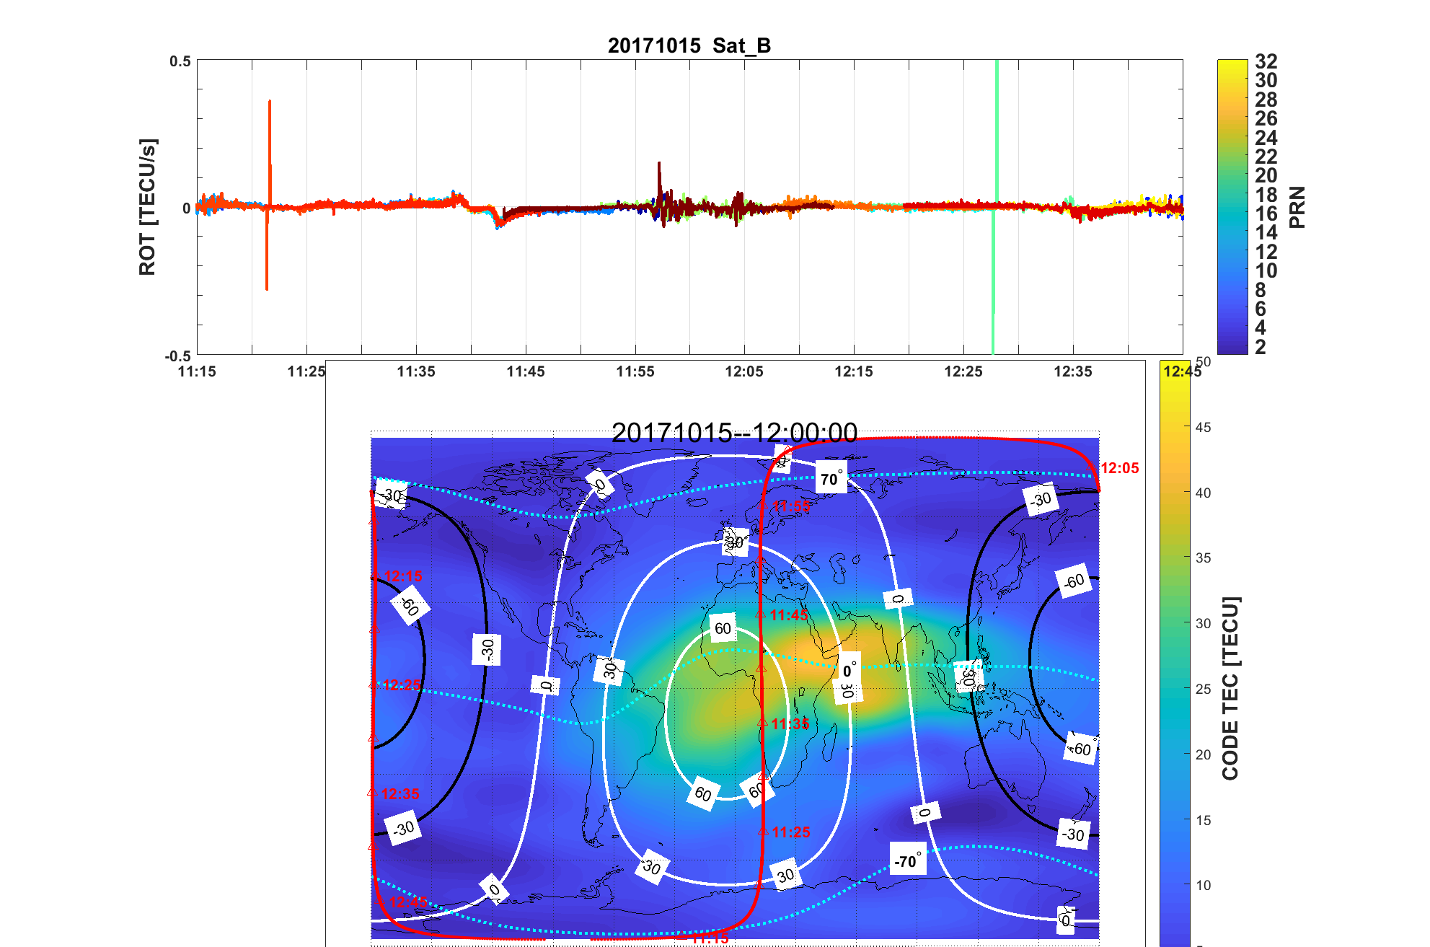Click the "40" tick on TEC colorbar
Viewport: 1430px width, 947px height.
[1203, 493]
